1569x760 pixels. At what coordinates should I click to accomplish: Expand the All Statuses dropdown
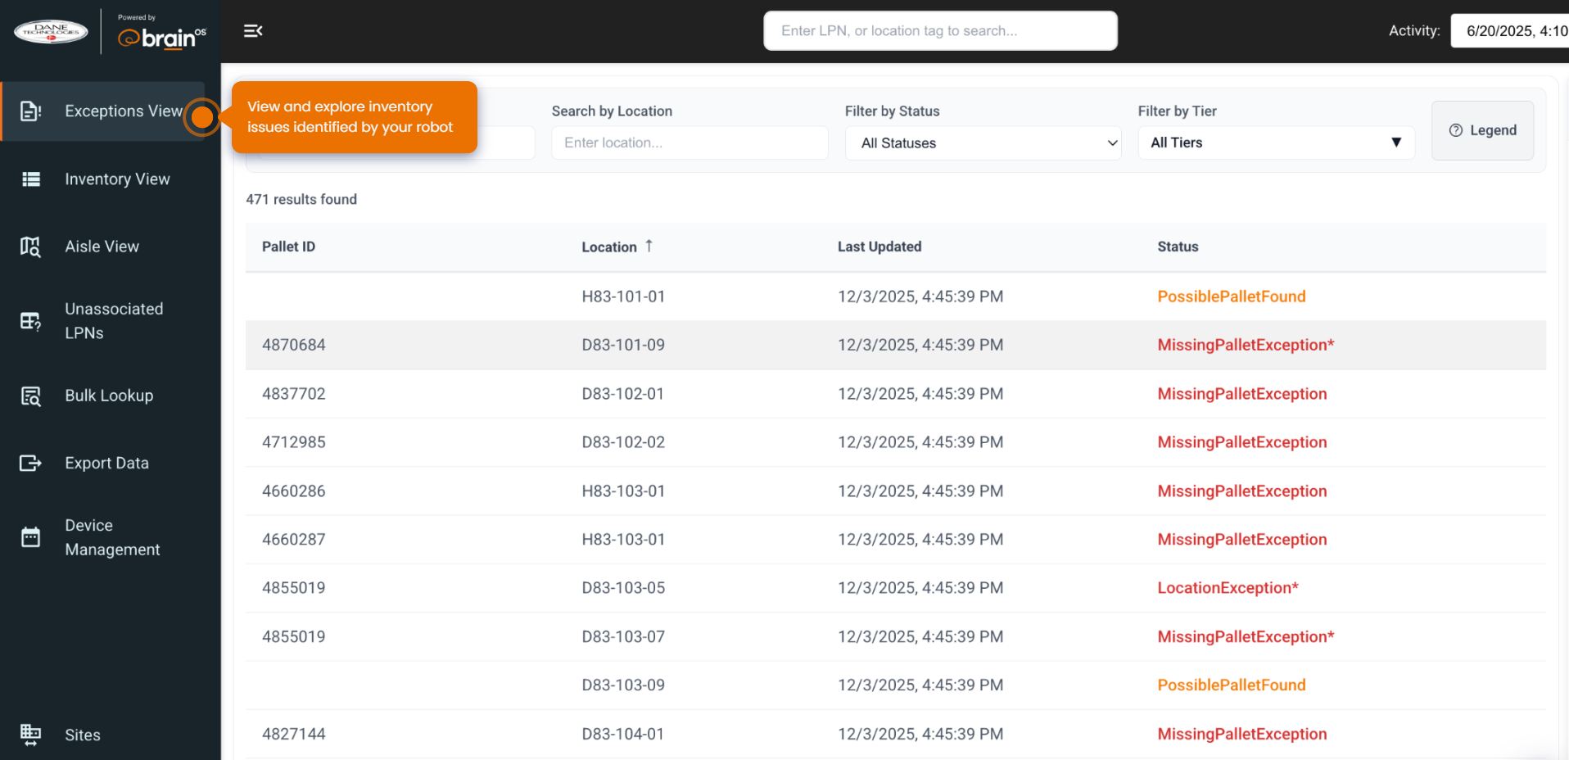(983, 143)
